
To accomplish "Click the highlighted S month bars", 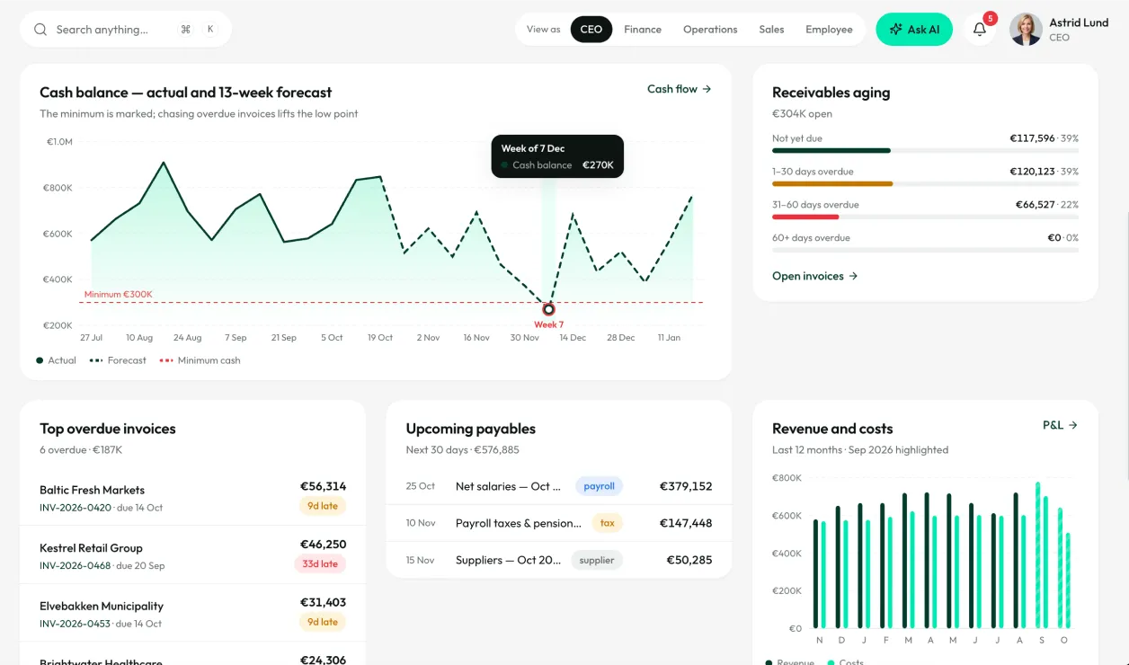I will (1042, 555).
